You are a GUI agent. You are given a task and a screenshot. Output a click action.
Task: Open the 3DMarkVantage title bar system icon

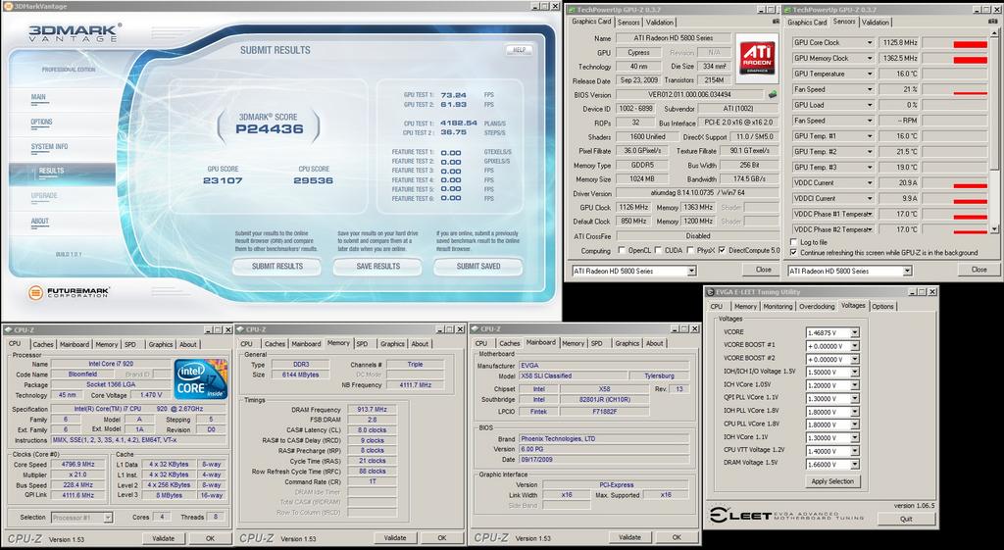[x=8, y=7]
